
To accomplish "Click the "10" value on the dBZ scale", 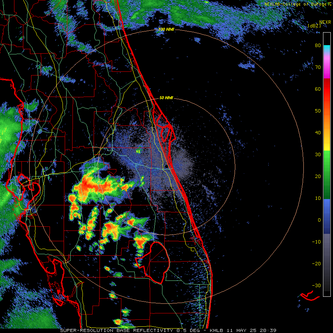I will 318,198.
